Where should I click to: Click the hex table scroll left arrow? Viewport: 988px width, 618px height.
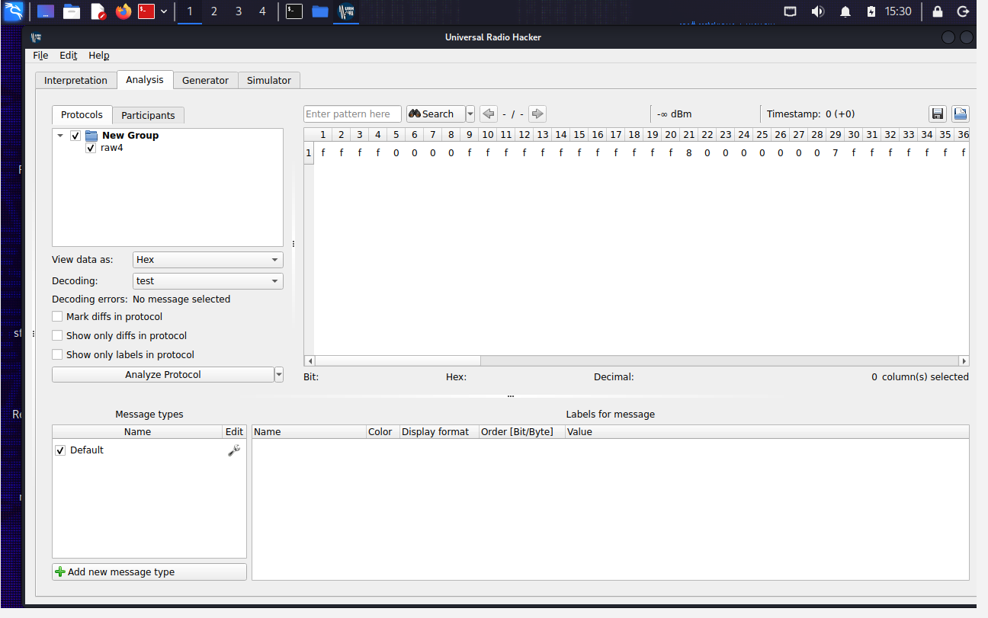309,361
